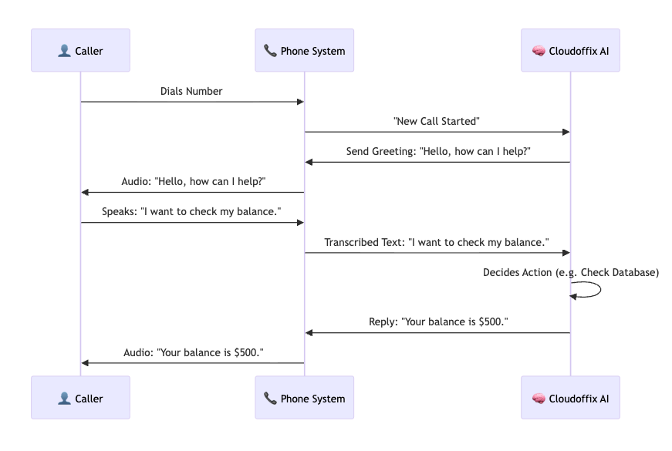Select the top Caller participant box
Screen dimensions: 672x451
[80, 51]
